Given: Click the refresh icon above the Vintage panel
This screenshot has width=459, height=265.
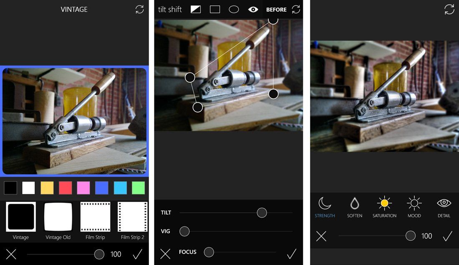Looking at the screenshot, I should point(139,9).
